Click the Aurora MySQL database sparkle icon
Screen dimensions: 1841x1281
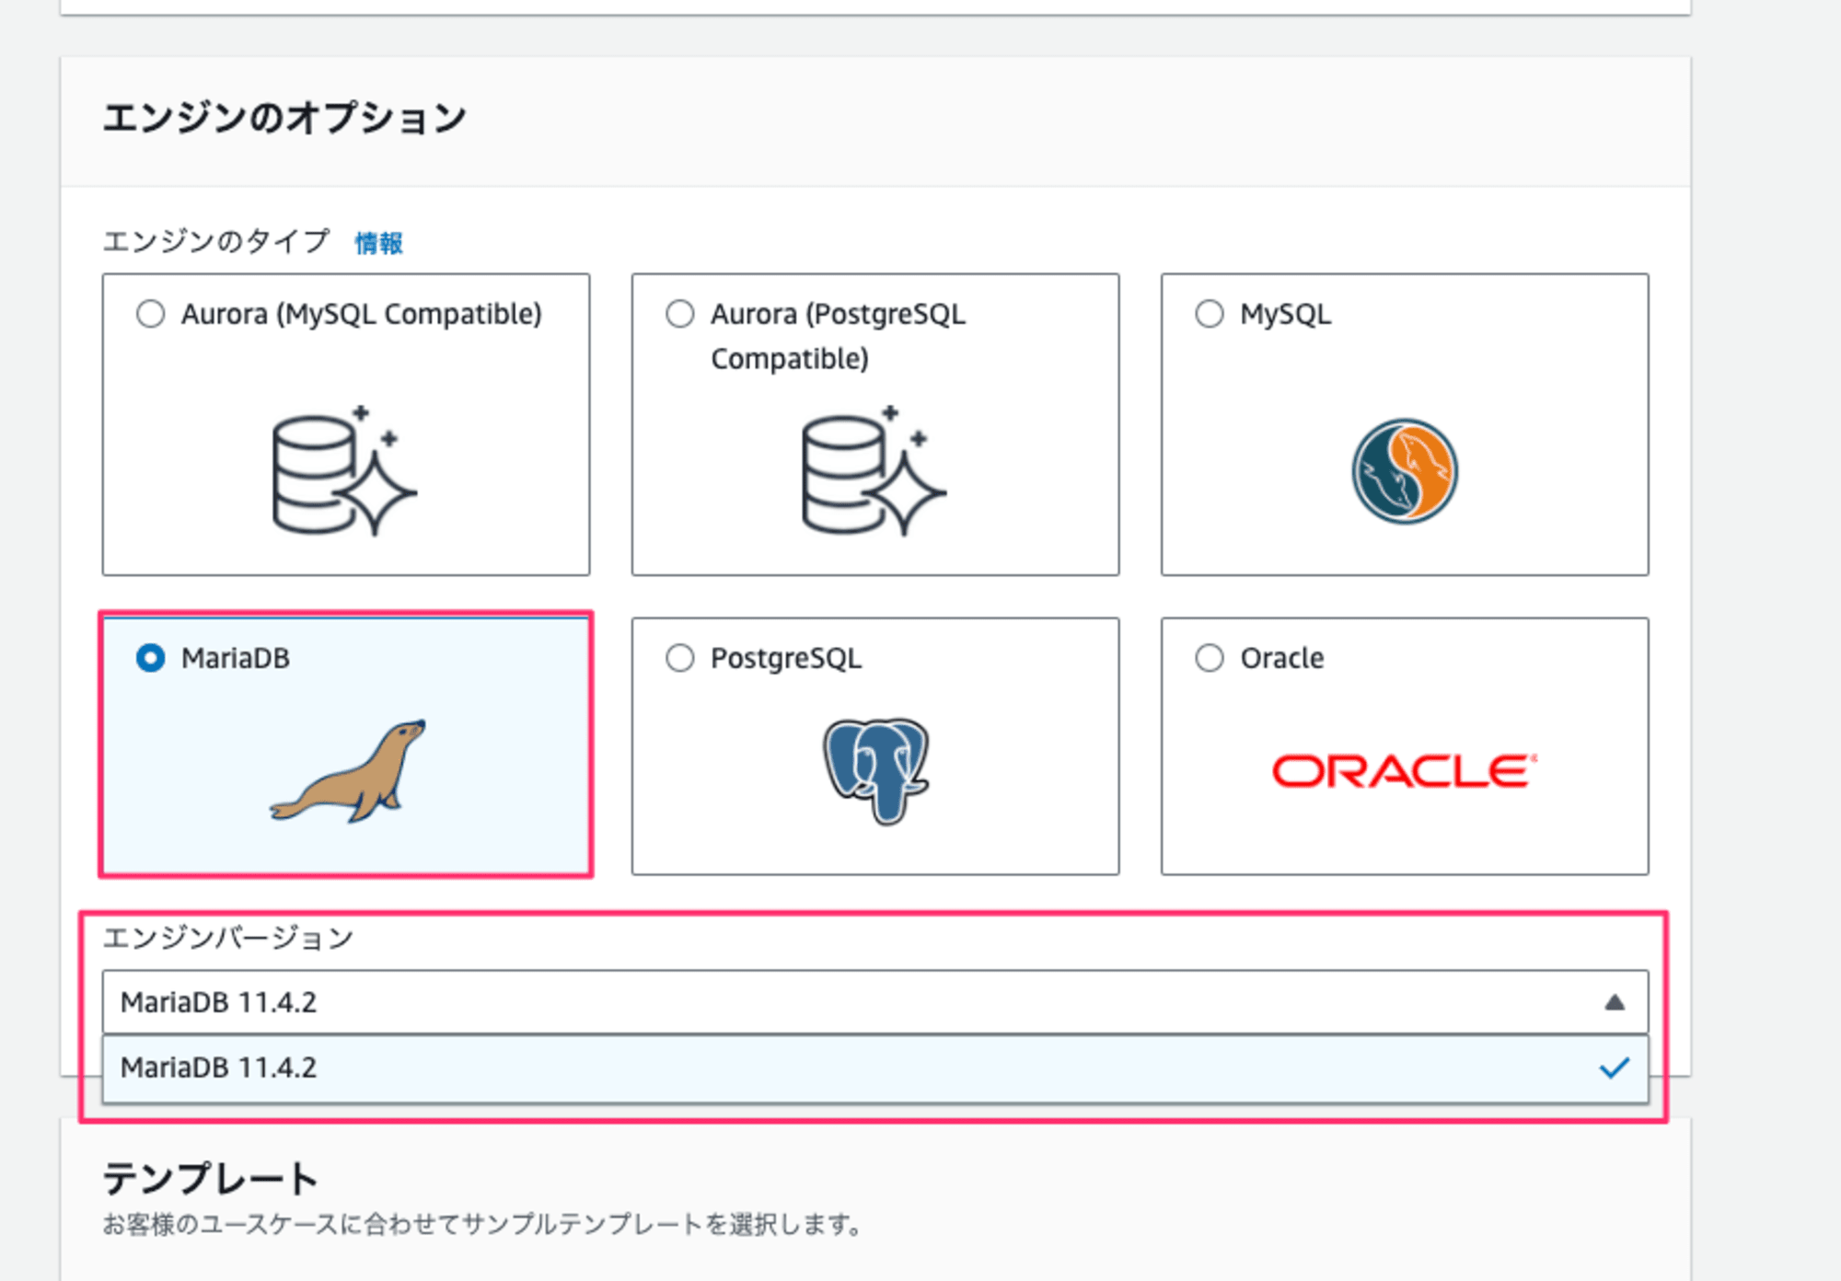(x=344, y=470)
